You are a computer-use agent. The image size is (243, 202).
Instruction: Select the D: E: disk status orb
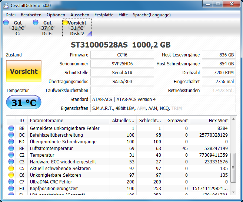(36, 22)
